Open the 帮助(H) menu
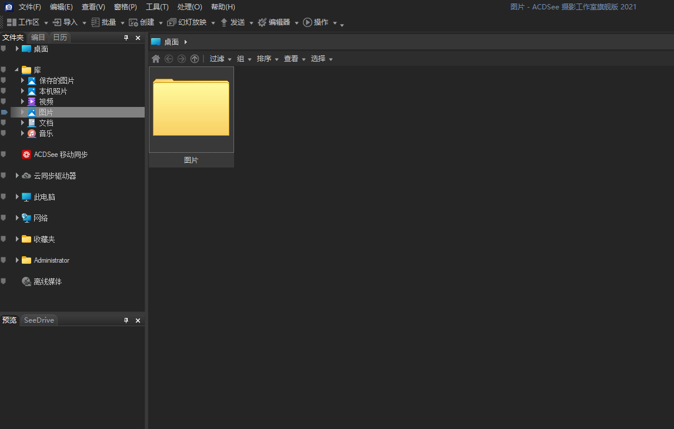This screenshot has width=674, height=429. (x=223, y=7)
